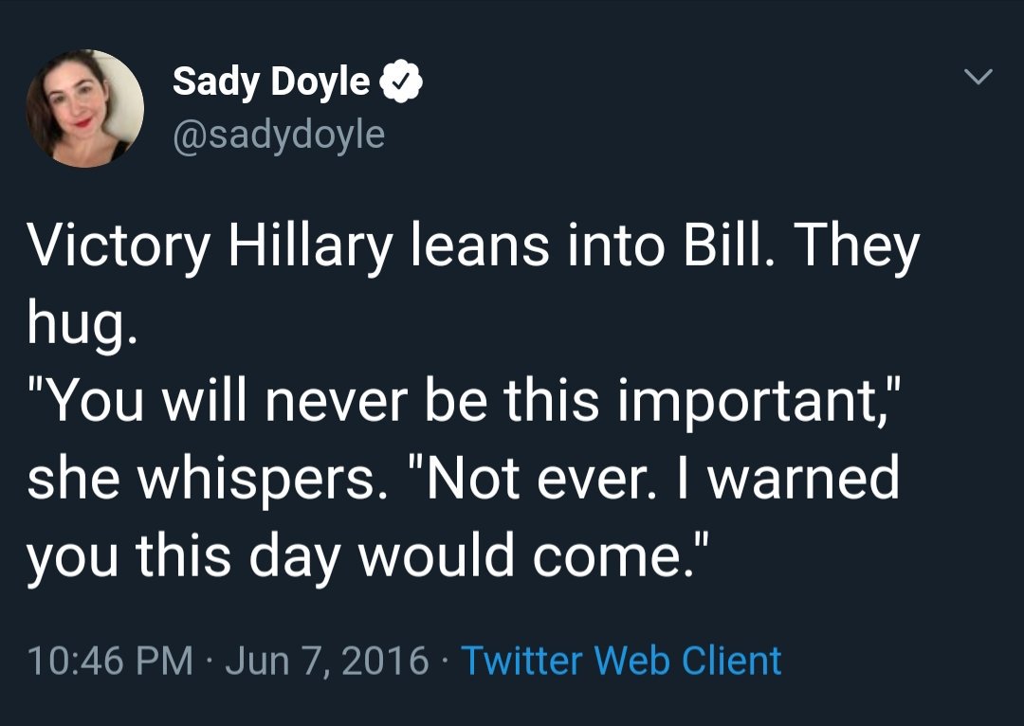Open the "Twitter Web Client" source link

pos(621,660)
